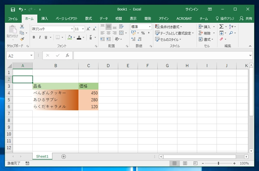
Task: Collapse the ribbon with the chevron
Action: pyautogui.click(x=250, y=46)
